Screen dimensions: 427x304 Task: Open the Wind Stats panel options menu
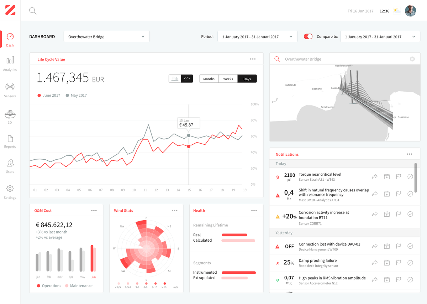click(174, 210)
